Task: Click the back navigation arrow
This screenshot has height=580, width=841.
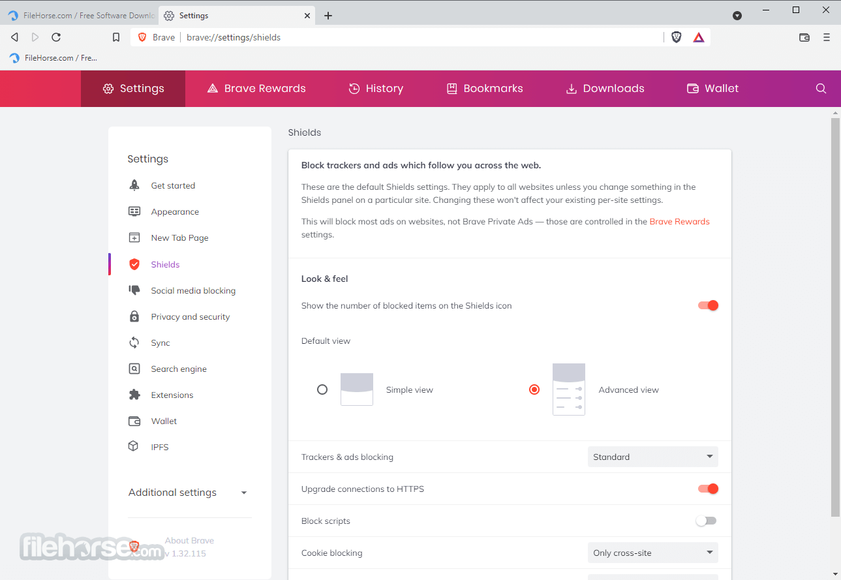Action: click(x=14, y=37)
